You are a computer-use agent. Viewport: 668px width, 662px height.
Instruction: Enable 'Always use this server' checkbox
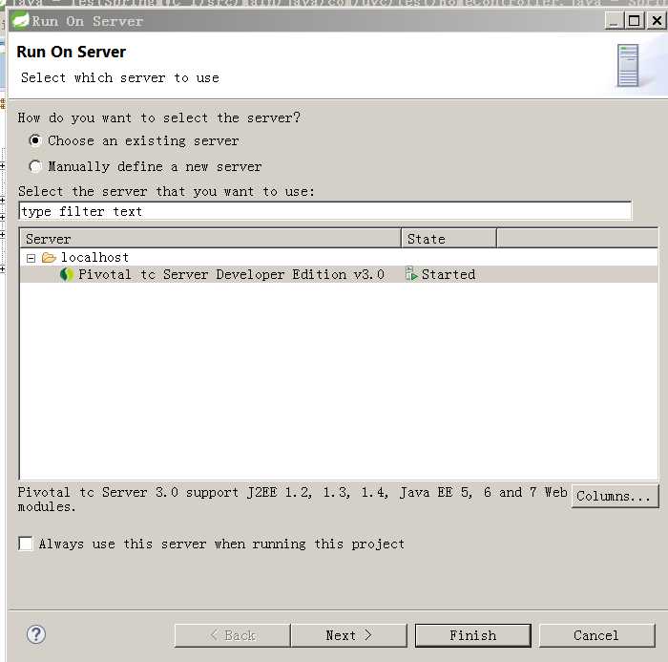pyautogui.click(x=26, y=544)
